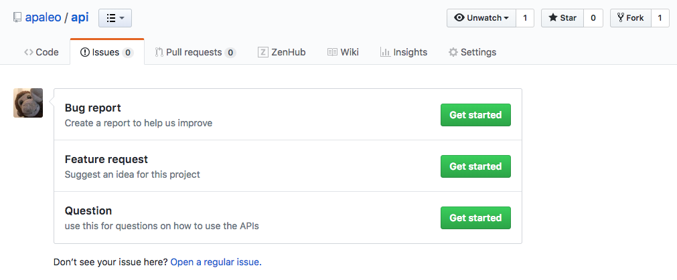677x280 pixels.
Task: Click the user avatar thumbnail
Action: point(28,103)
